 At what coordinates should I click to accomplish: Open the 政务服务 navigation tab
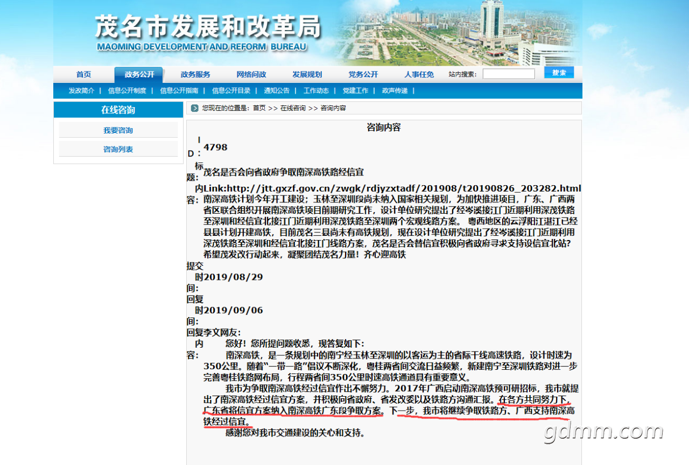click(x=195, y=75)
